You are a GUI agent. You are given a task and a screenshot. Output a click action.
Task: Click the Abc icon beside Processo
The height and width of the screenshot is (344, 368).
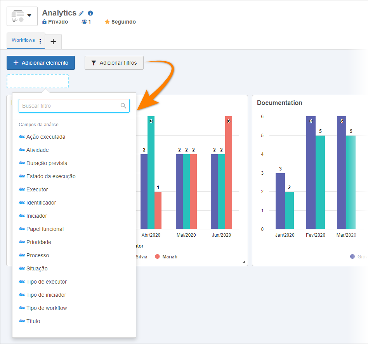(22, 255)
